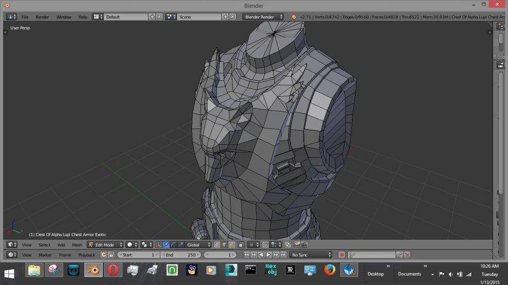
Task: Click the add new screen layout plus button
Action: [152, 17]
